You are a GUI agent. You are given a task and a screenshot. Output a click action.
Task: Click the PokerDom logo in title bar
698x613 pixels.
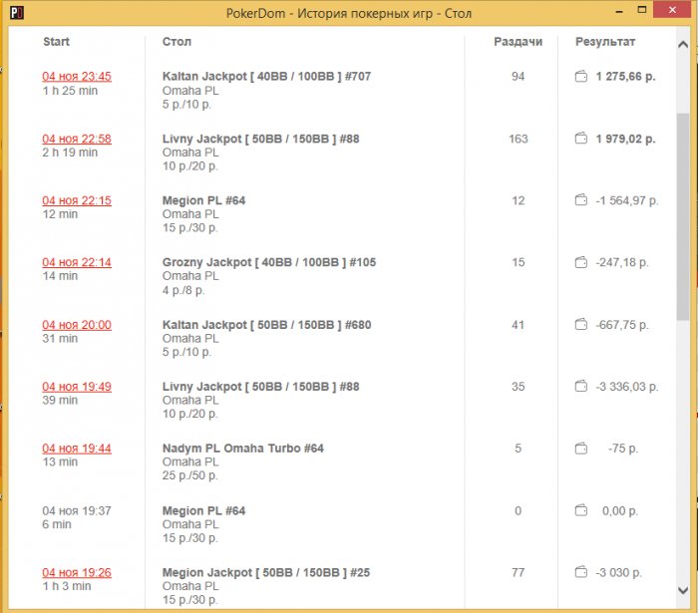[17, 12]
